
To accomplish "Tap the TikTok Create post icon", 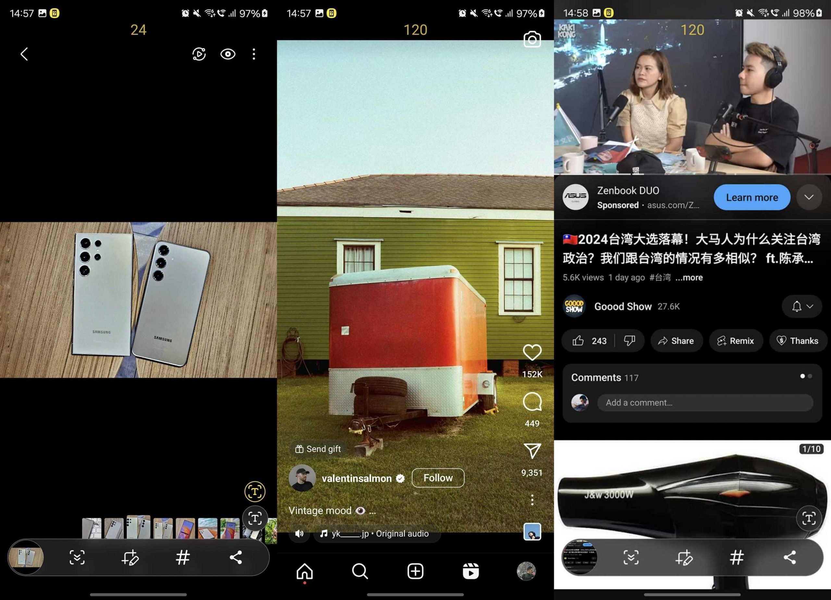I will (x=415, y=571).
